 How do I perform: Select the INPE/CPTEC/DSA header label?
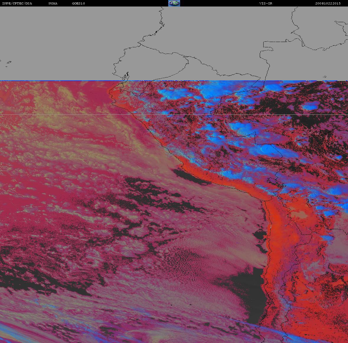click(17, 3)
